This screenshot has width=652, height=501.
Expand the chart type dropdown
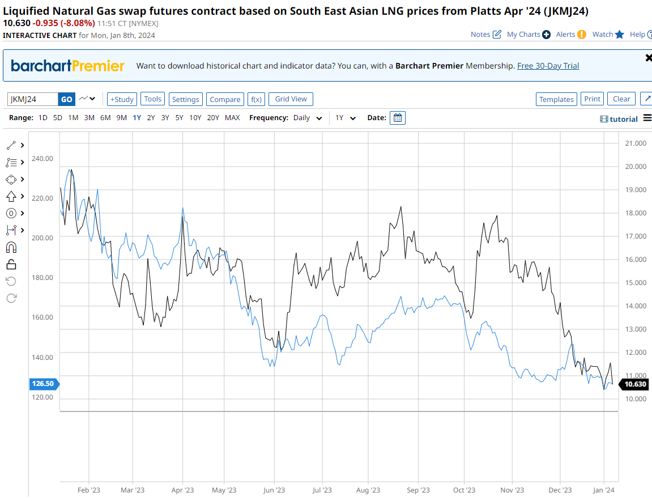[87, 99]
